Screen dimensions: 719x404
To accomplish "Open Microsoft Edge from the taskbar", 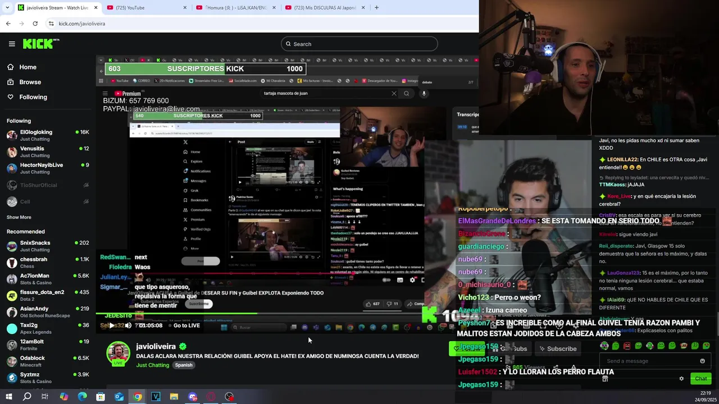I will (x=82, y=397).
